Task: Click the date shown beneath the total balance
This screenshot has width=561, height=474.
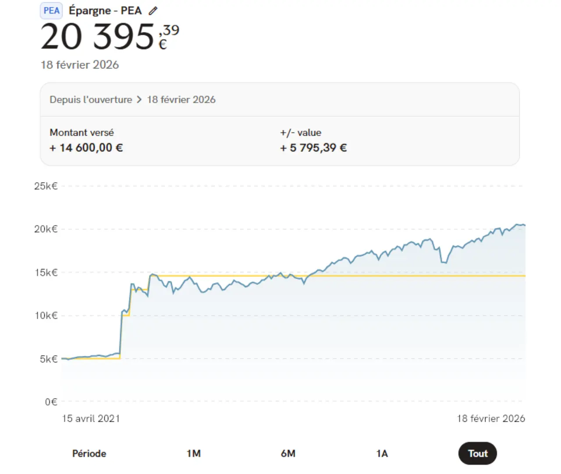Action: click(x=80, y=65)
